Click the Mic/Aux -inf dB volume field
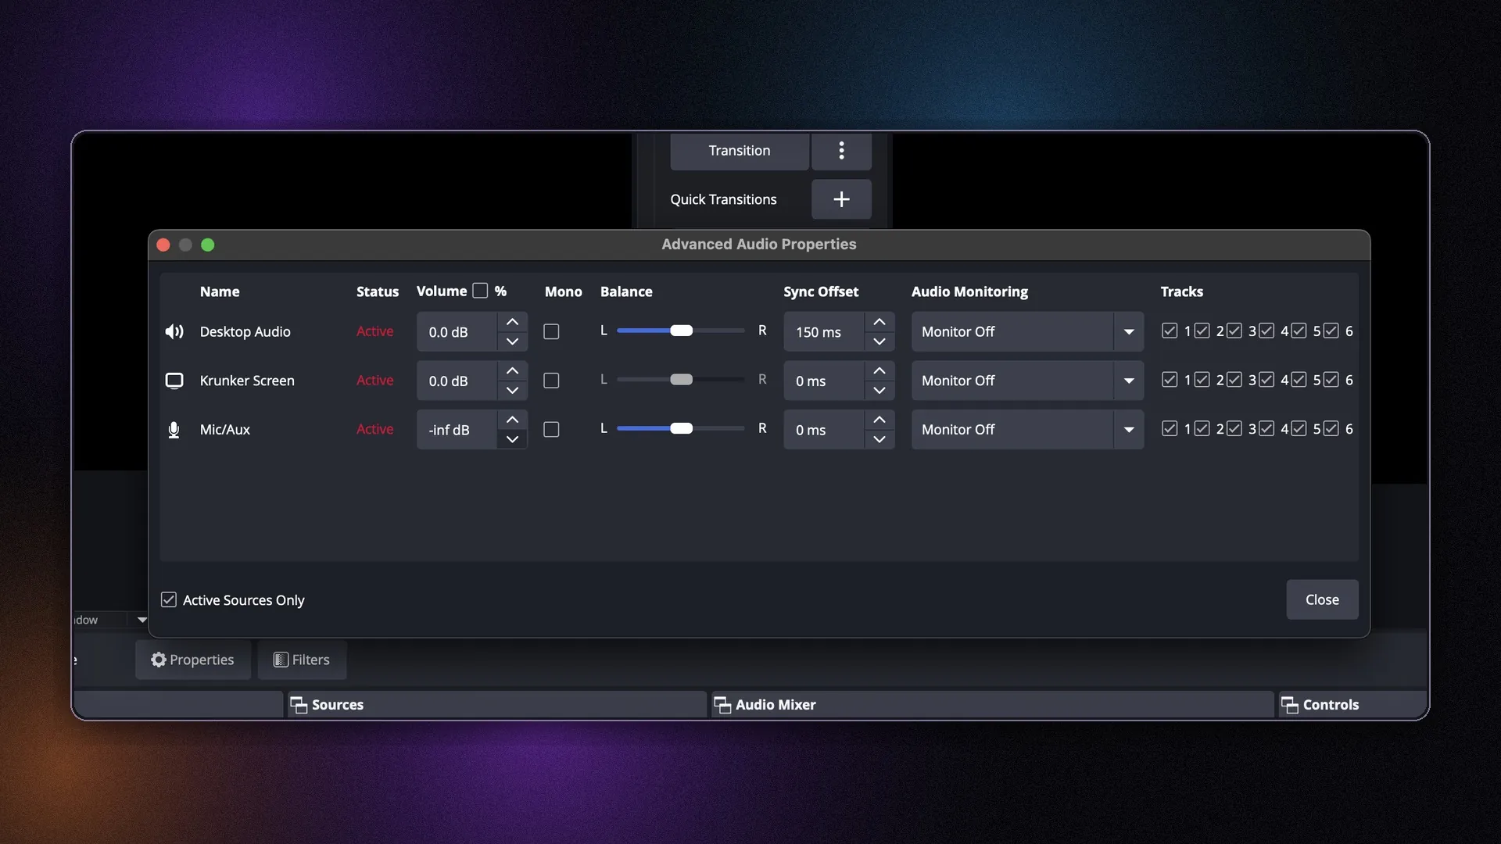1501x844 pixels. (x=457, y=430)
